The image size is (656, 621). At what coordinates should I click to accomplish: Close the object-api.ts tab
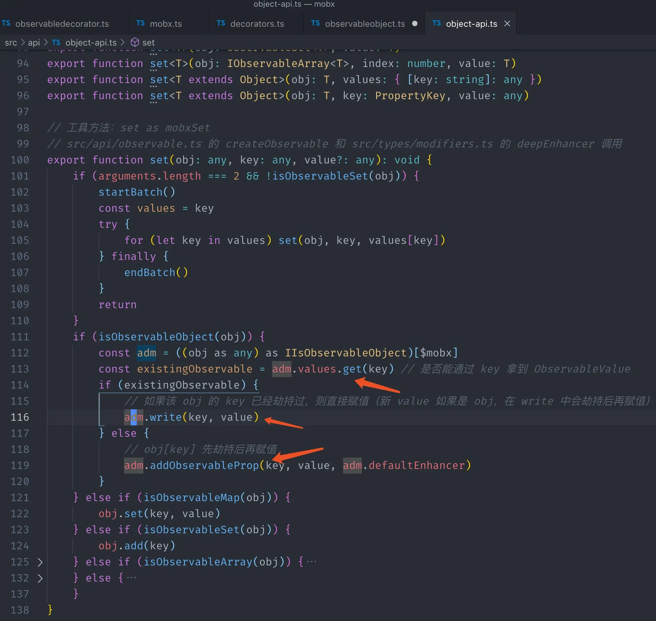pyautogui.click(x=507, y=23)
